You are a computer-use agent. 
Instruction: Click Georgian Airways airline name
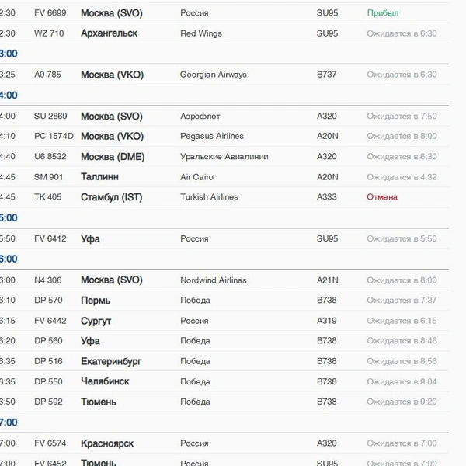click(214, 75)
